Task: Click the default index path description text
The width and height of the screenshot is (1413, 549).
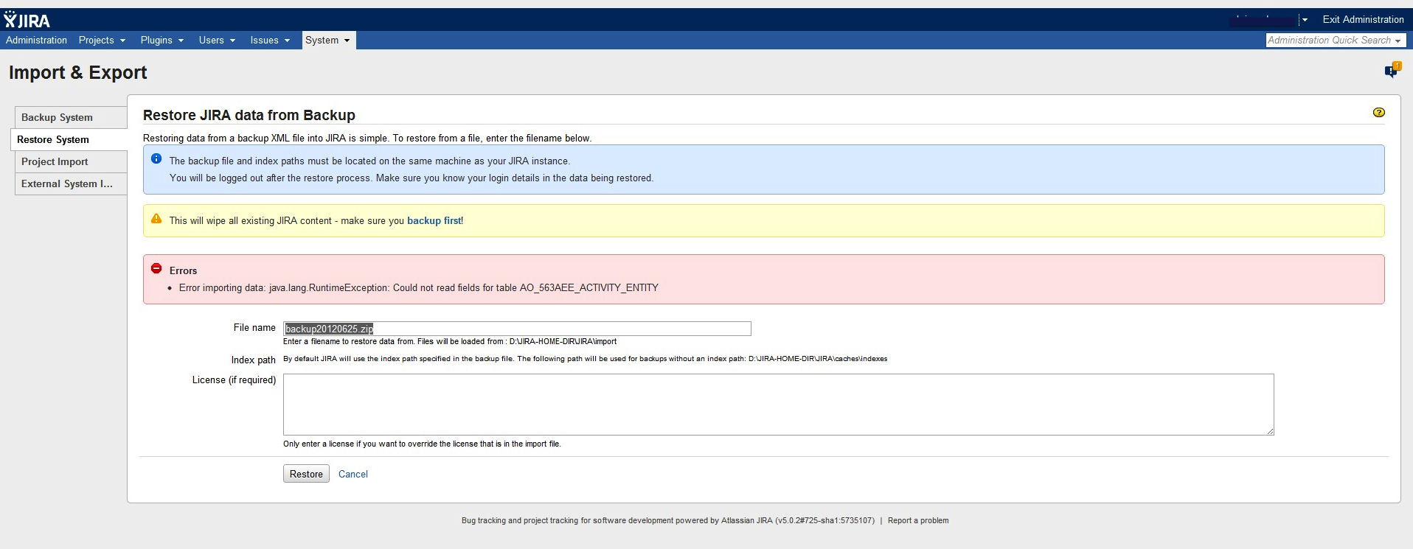Action: pos(586,359)
